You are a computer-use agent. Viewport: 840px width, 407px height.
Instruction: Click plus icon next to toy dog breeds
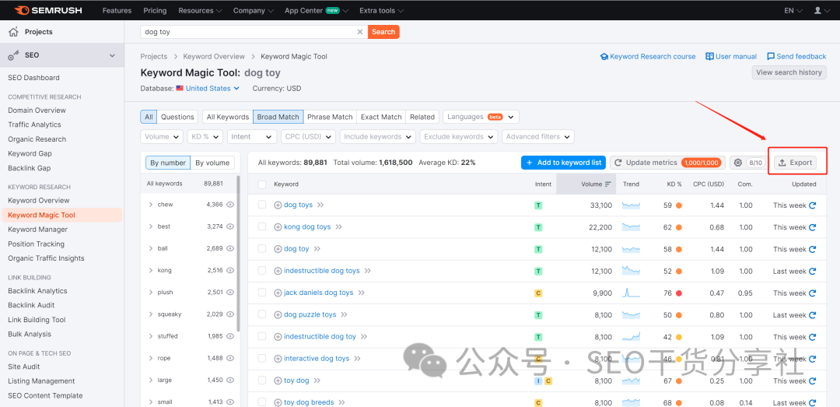coord(278,402)
